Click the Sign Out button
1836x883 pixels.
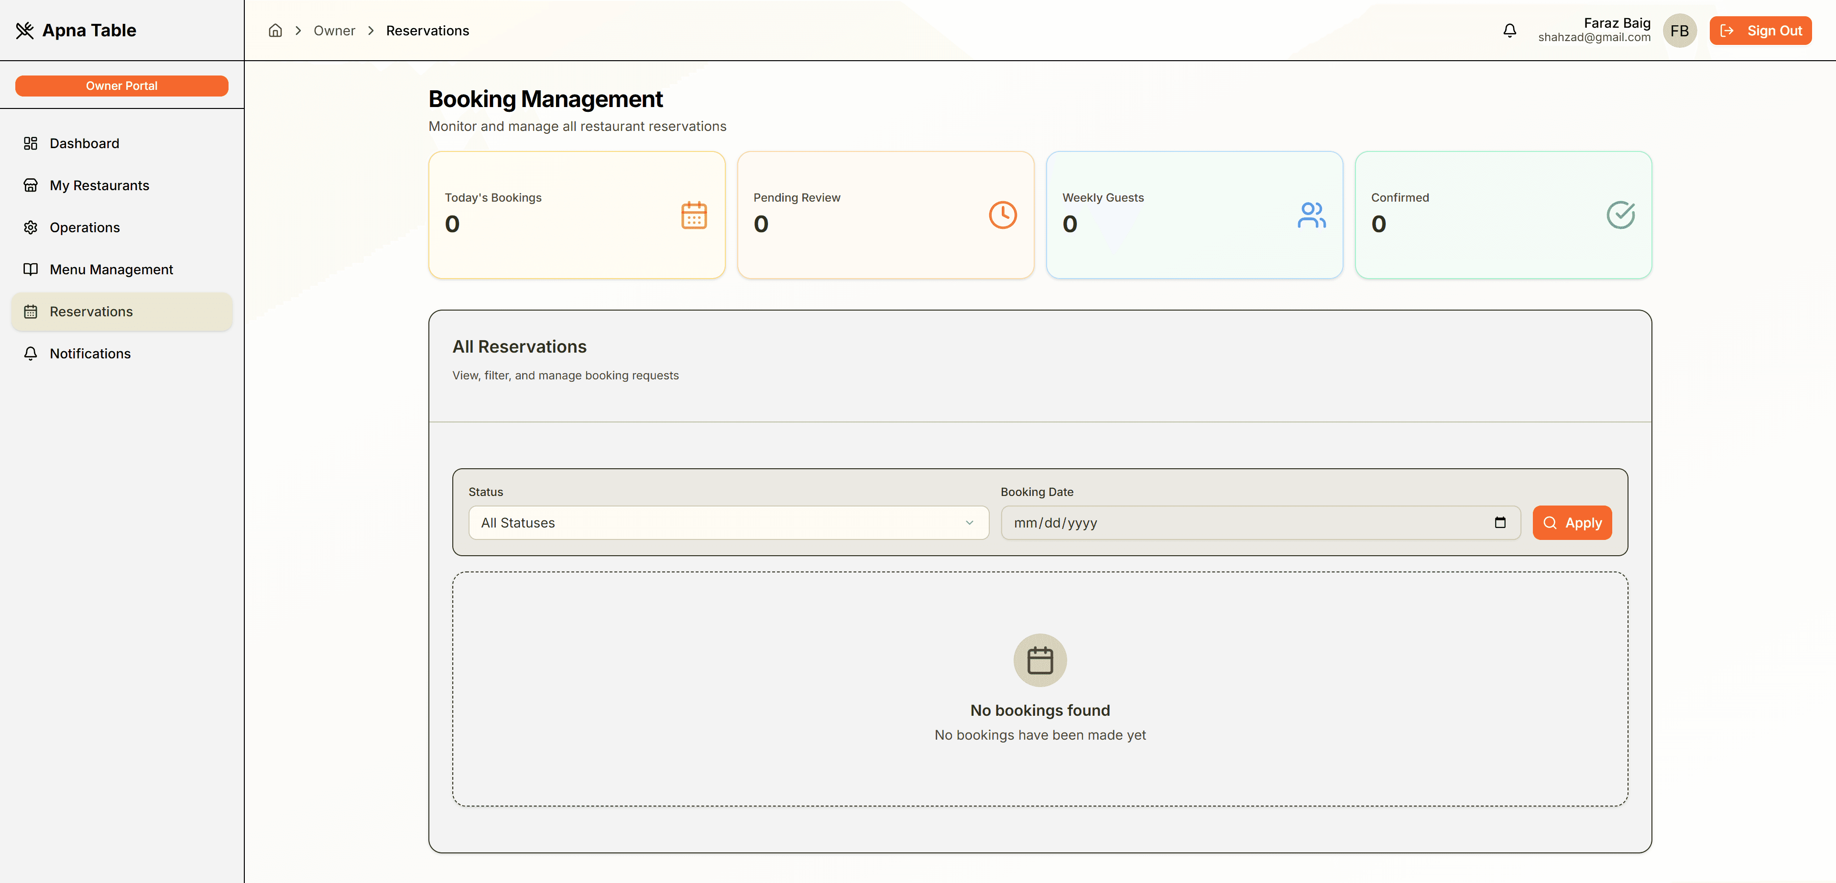[x=1760, y=30]
